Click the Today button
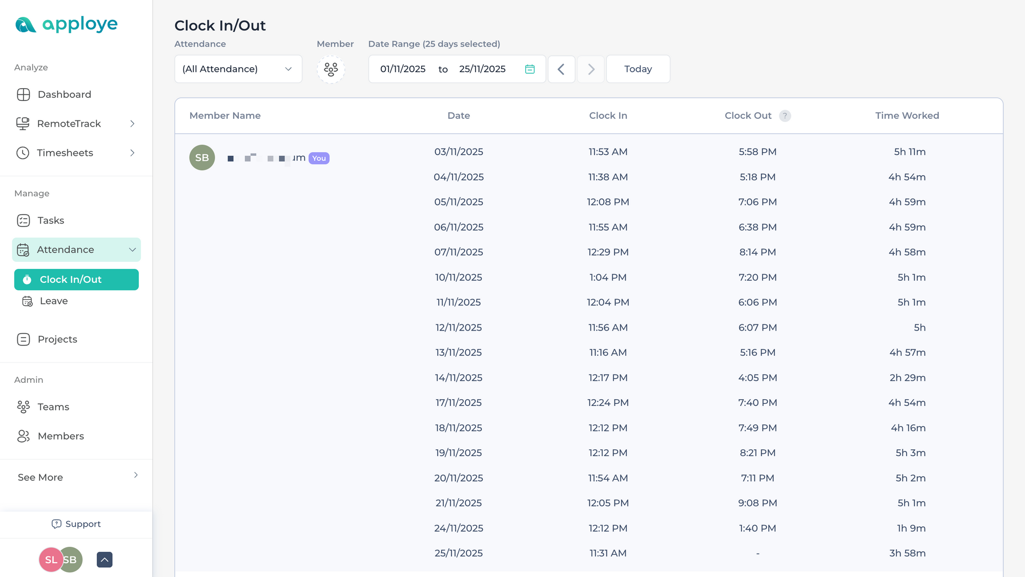1025x577 pixels. click(638, 69)
